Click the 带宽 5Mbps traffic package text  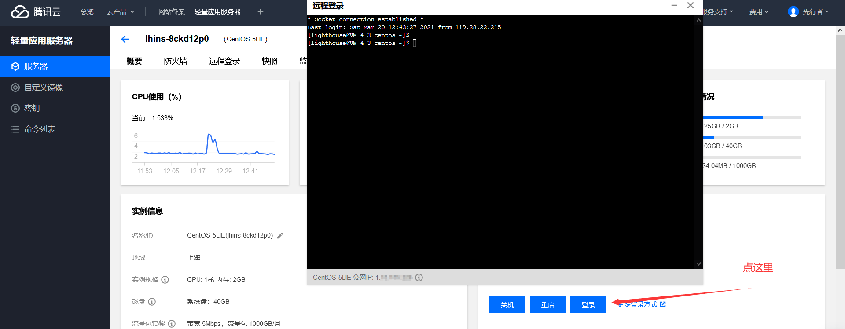tap(234, 324)
